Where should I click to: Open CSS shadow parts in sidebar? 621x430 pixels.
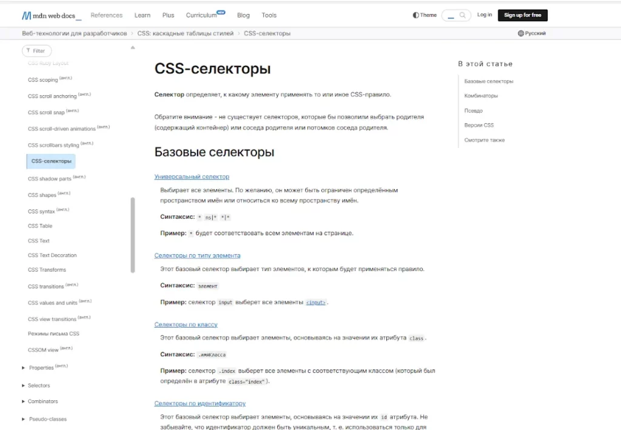pyautogui.click(x=56, y=178)
